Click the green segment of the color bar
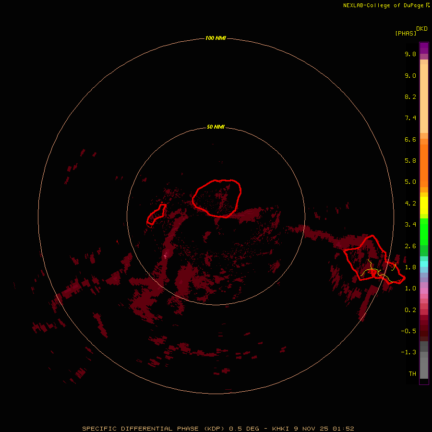432x432 pixels. click(424, 231)
